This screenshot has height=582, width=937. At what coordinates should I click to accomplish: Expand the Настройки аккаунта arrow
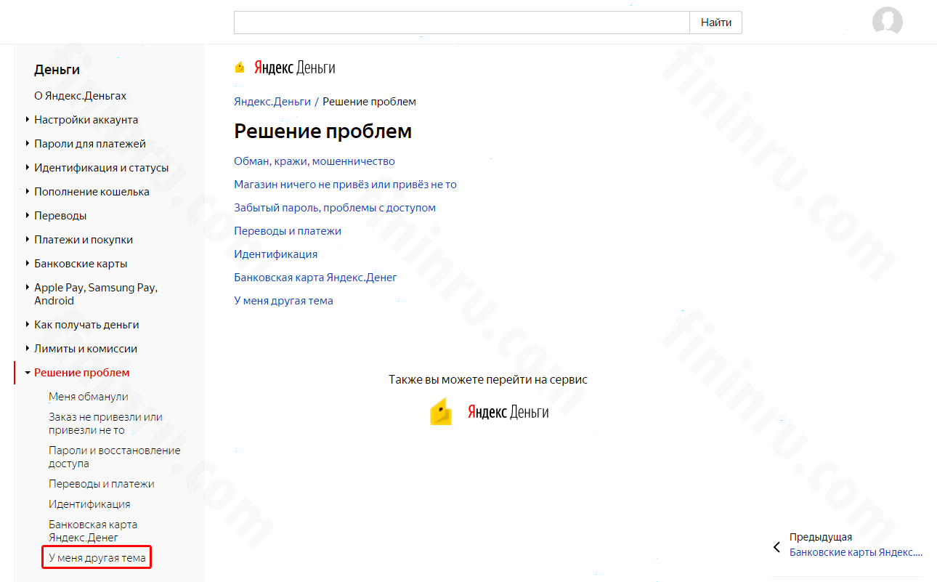point(27,120)
